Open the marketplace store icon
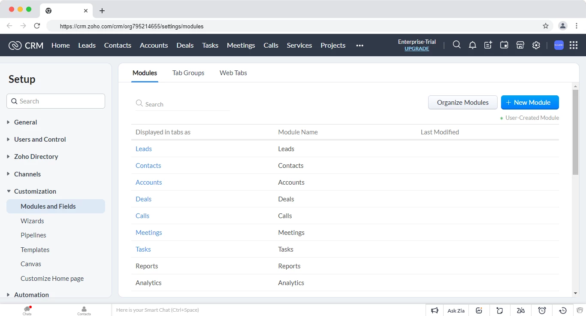Image resolution: width=586 pixels, height=316 pixels. 520,45
